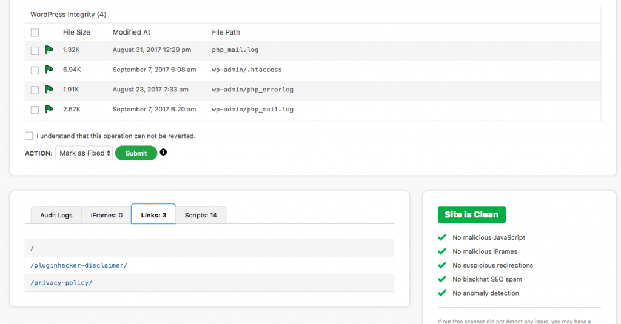Click the checkmark beside No suspicious redirections
The width and height of the screenshot is (621, 324).
click(x=442, y=265)
